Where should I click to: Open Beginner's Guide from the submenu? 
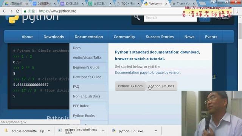89,67
